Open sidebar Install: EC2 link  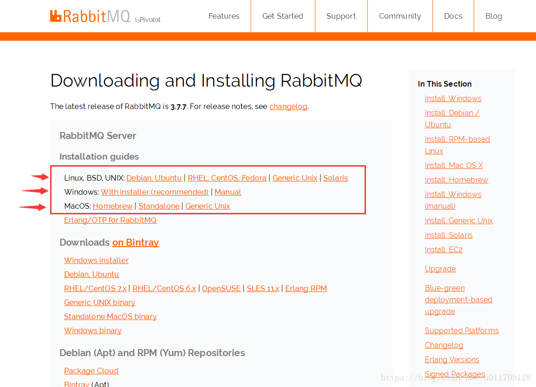443,249
